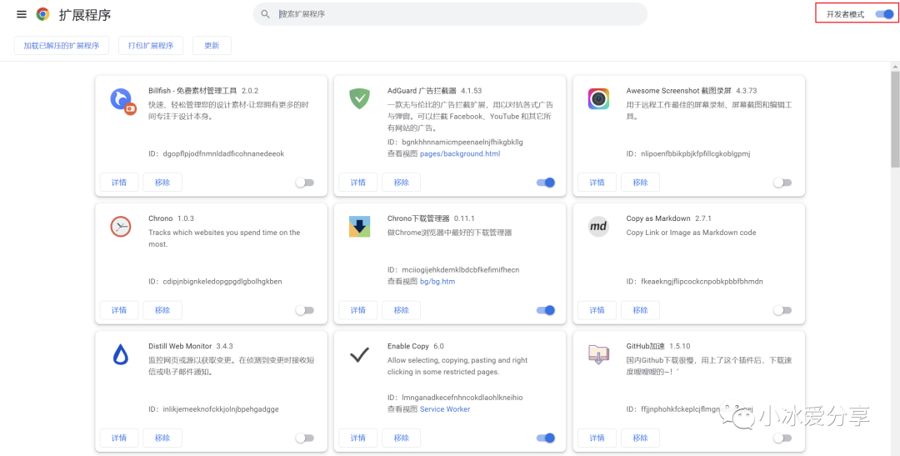Screen dimensions: 900x456
Task: Open 详情 for AdGuard extension
Action: tap(358, 182)
